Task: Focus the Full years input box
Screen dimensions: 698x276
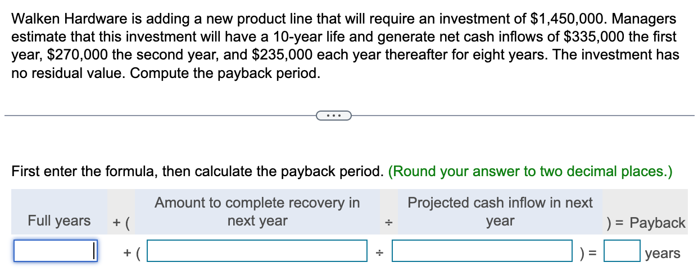Action: (x=56, y=251)
